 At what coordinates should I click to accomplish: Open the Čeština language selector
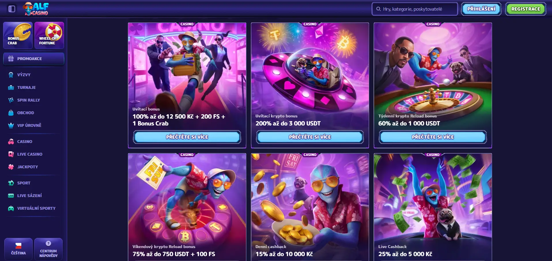[x=18, y=249]
